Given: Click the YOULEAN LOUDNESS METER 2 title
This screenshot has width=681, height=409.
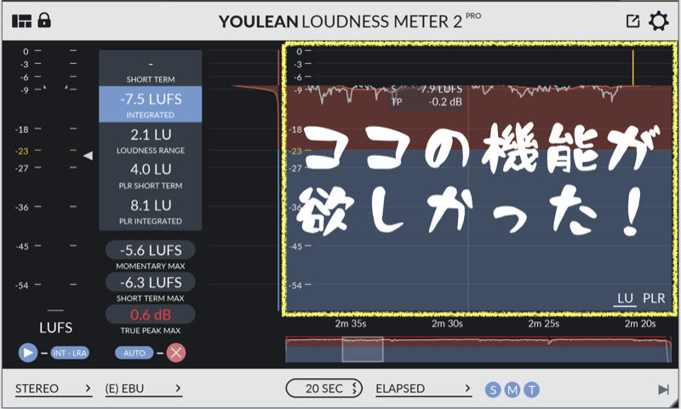Looking at the screenshot, I should pyautogui.click(x=340, y=21).
